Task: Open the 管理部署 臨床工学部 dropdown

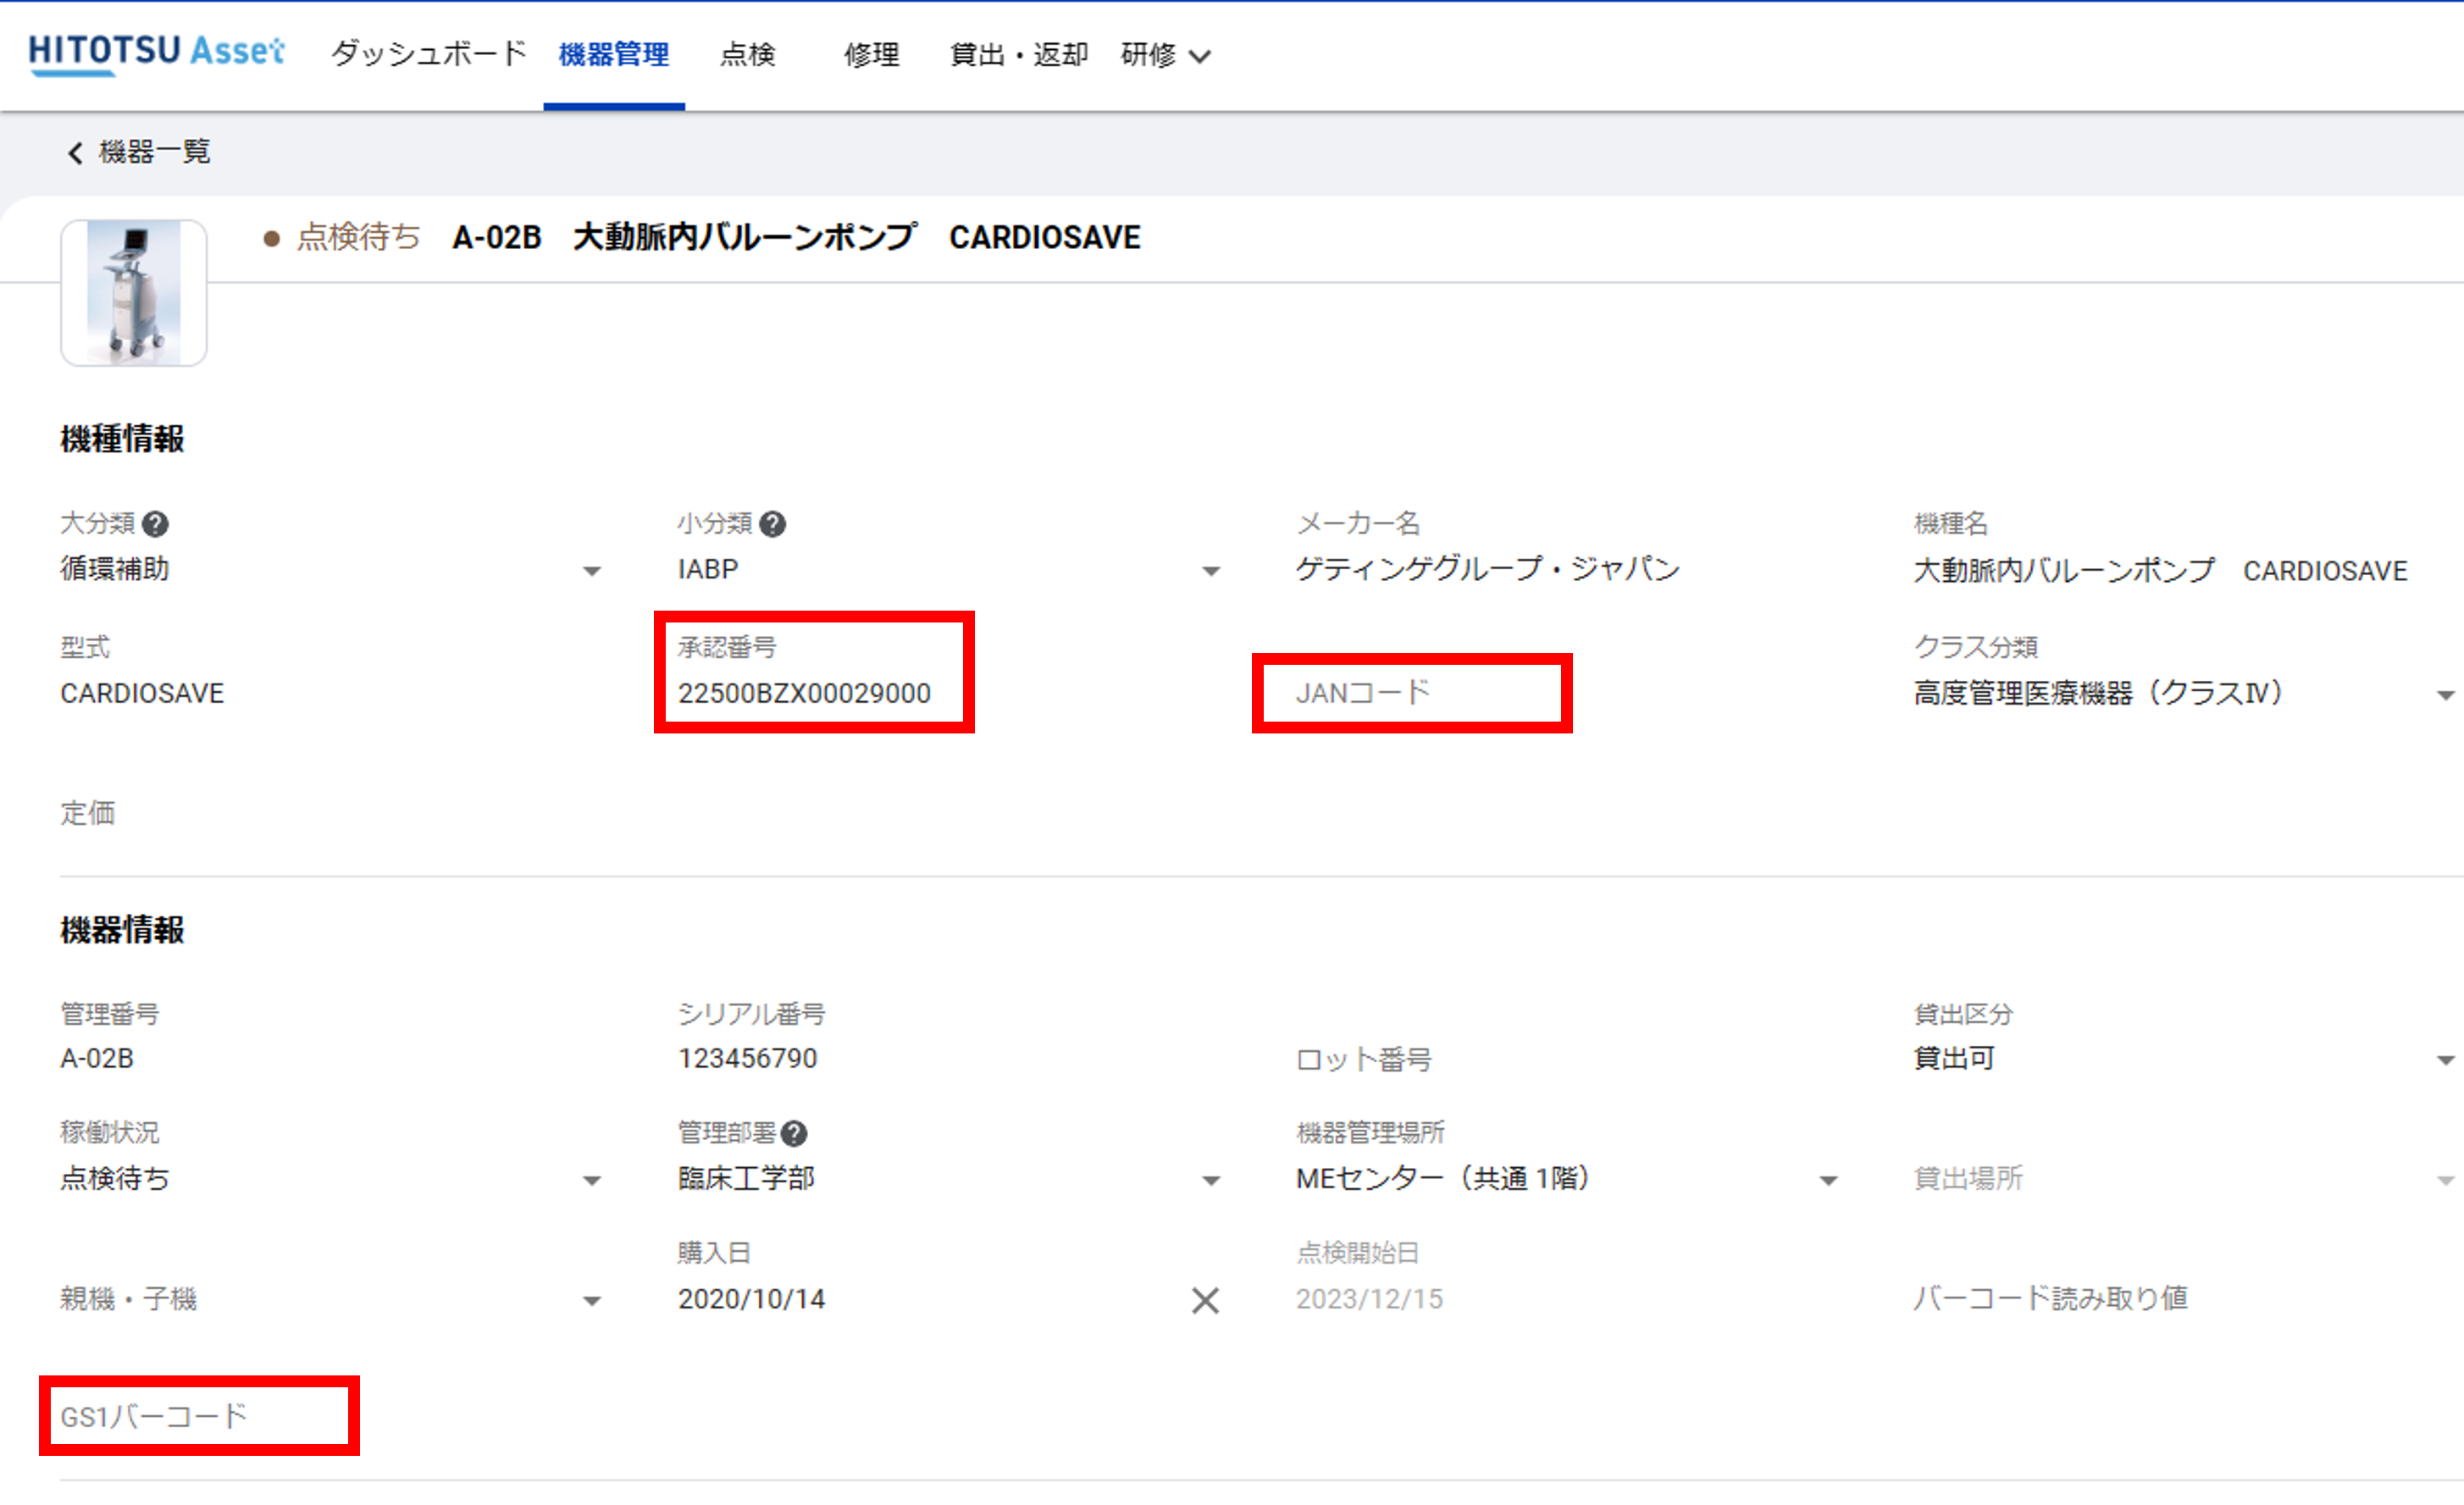Action: [x=950, y=1179]
